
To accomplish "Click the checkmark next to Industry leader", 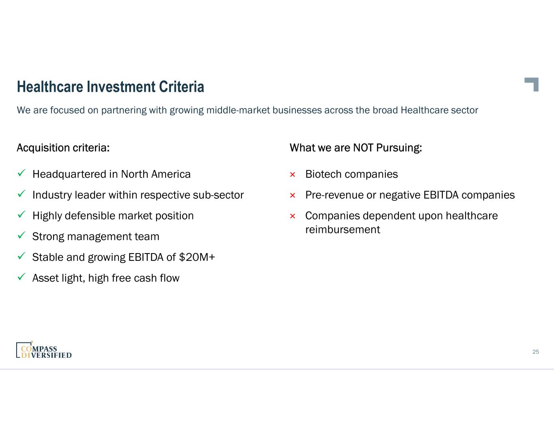I will 22,194.
